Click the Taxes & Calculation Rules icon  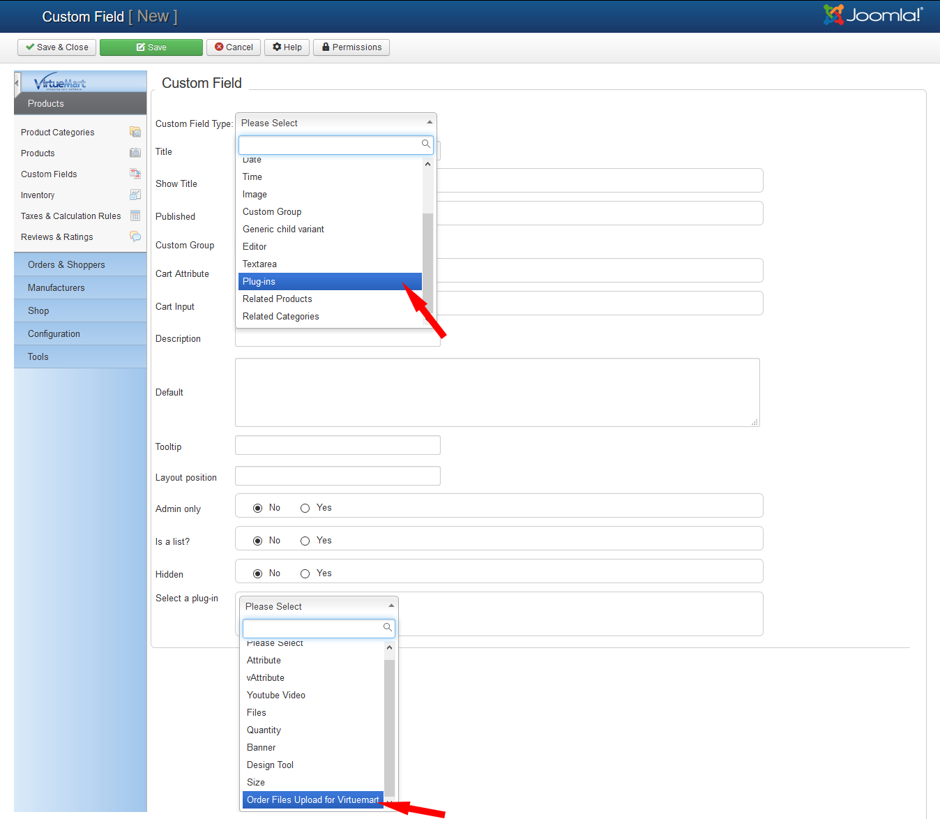(x=135, y=216)
